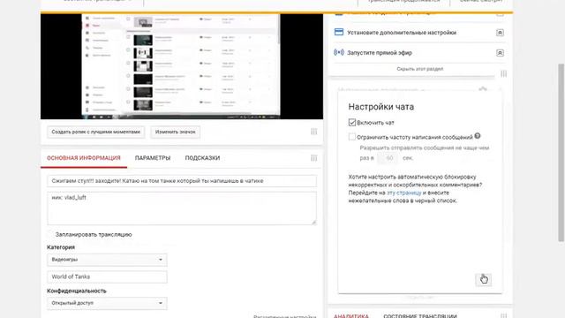Click the seconds field showing 60
The image size is (565, 318).
(388, 158)
